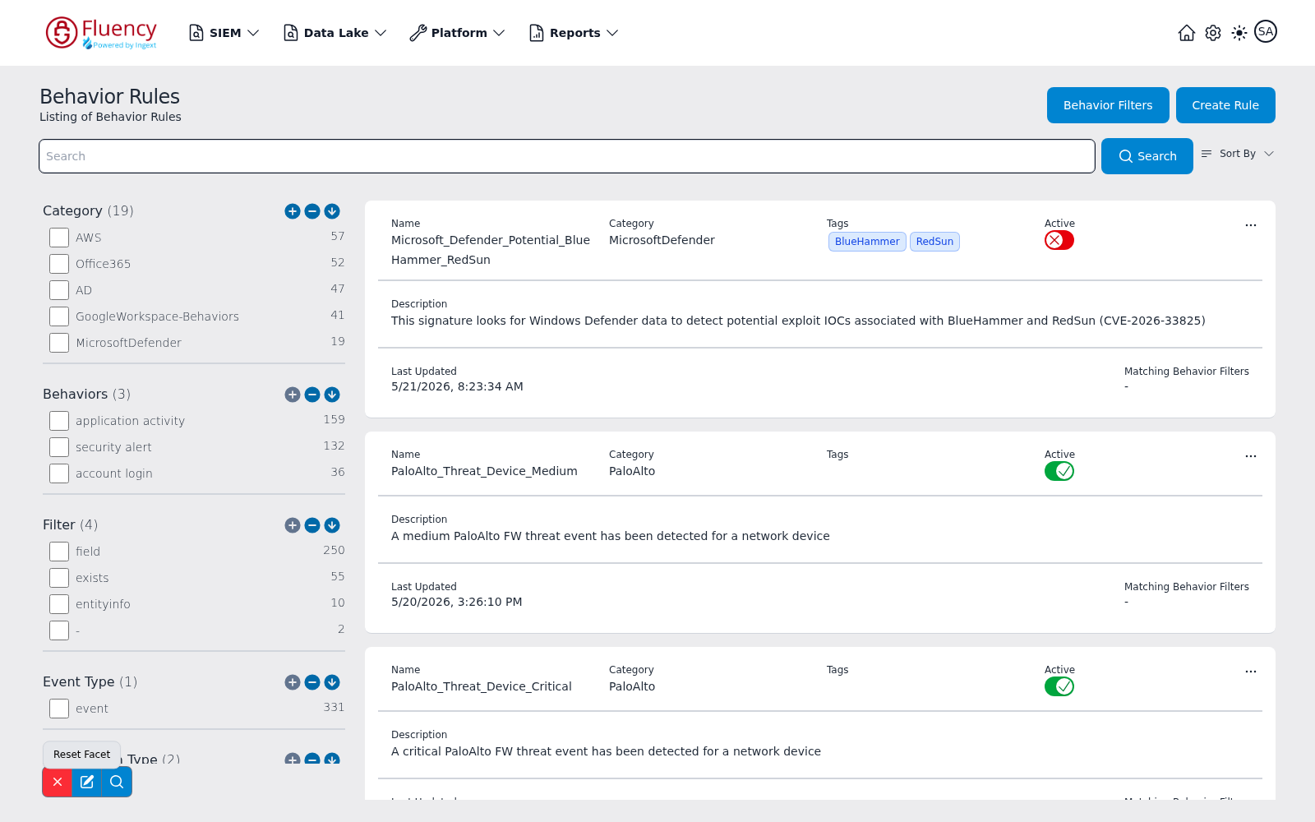Click the PaloAlto_Threat_Device_Critical rule name
Image resolution: width=1315 pixels, height=822 pixels.
pos(482,686)
